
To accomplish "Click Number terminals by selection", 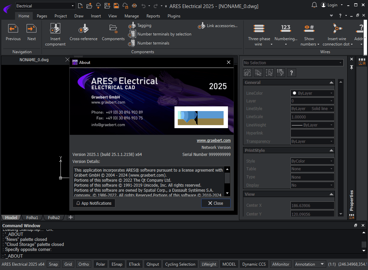I will [x=160, y=34].
